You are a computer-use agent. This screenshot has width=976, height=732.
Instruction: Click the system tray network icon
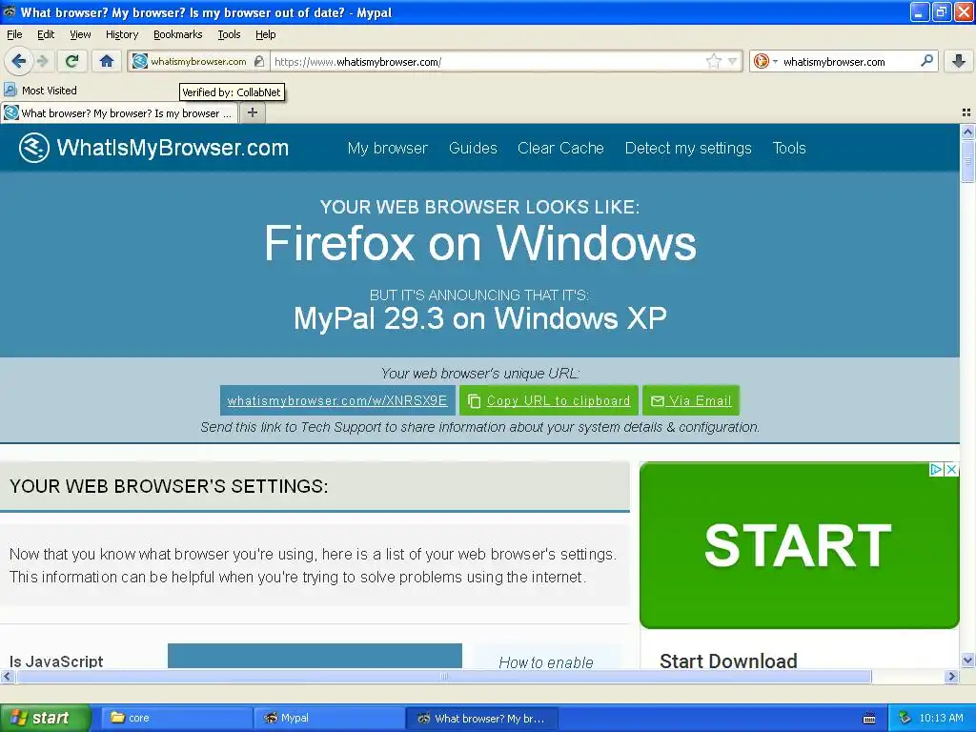pos(905,718)
